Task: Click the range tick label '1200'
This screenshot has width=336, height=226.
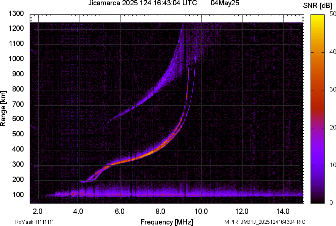Action: [x=16, y=28]
